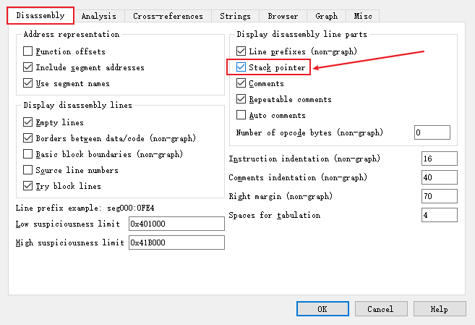The image size is (475, 325).
Task: Enable Auto comments checkbox
Action: tap(241, 116)
